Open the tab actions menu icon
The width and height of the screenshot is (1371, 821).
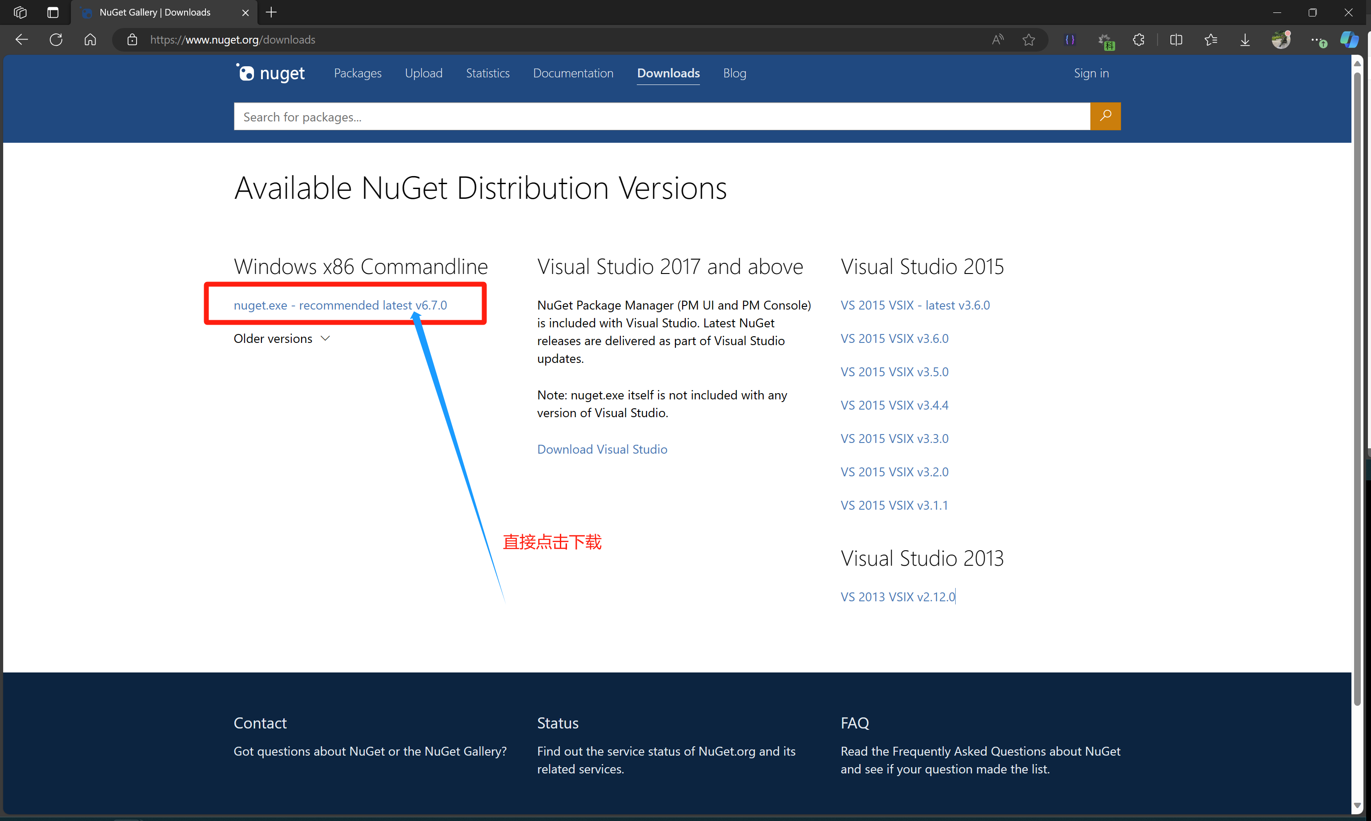[52, 12]
